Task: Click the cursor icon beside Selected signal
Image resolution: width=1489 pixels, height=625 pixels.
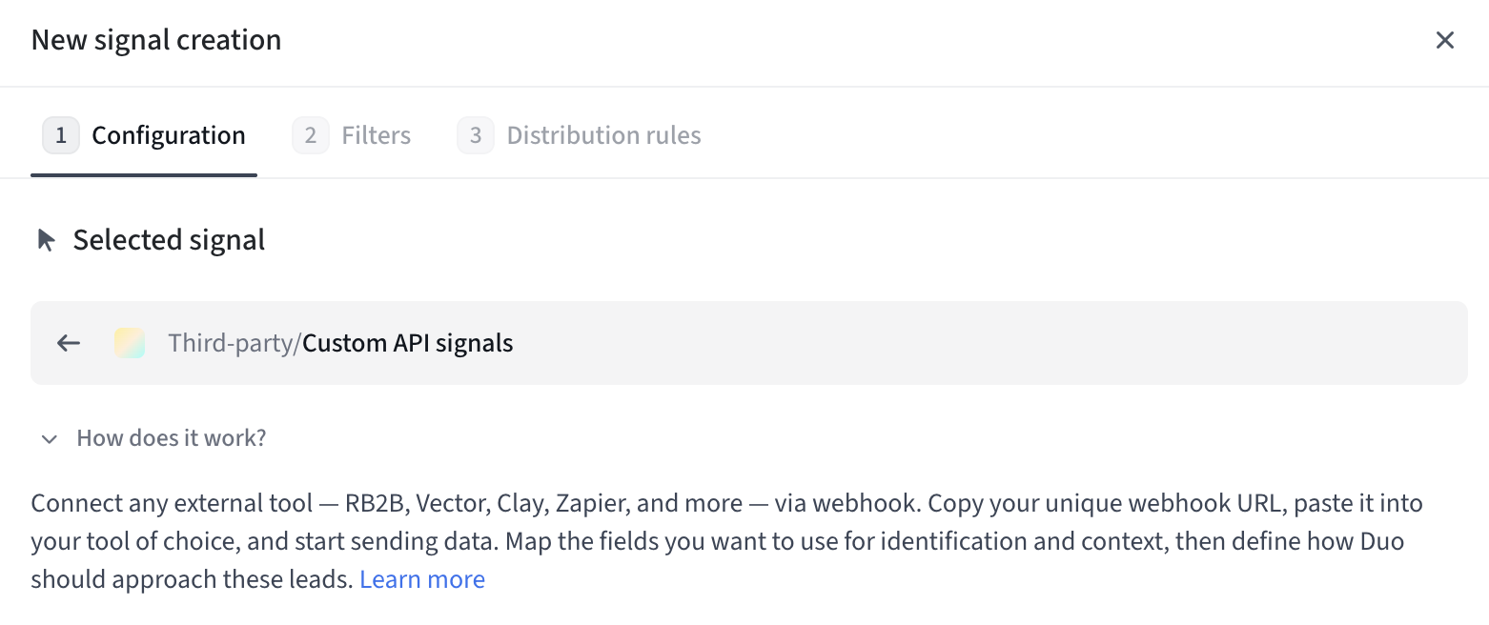Action: (46, 240)
